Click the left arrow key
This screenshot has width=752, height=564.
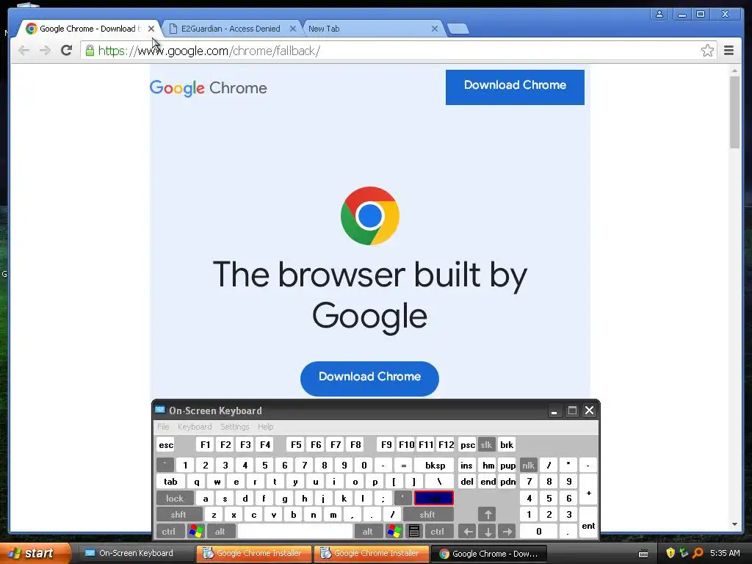pos(467,532)
